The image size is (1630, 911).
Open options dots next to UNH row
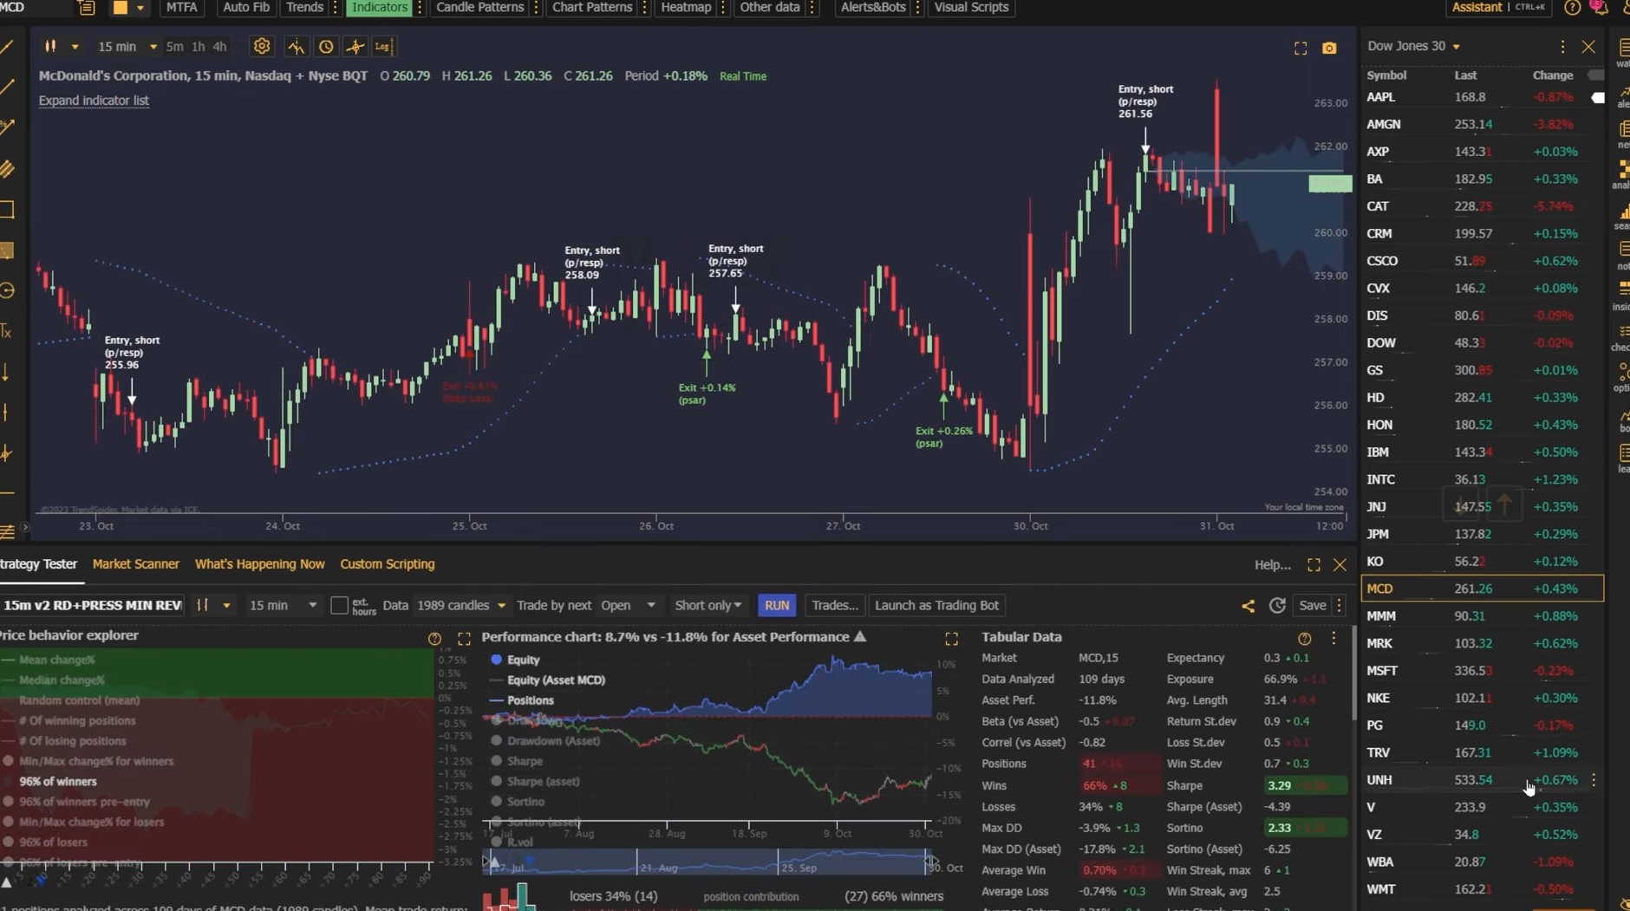point(1594,780)
